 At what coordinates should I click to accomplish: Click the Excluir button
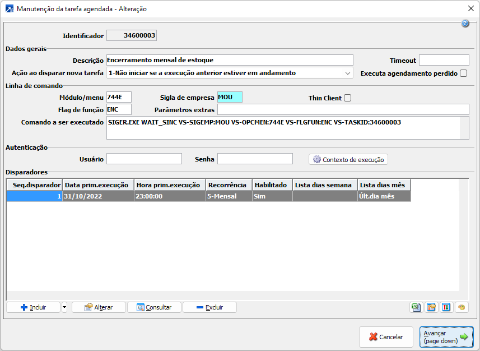(209, 307)
